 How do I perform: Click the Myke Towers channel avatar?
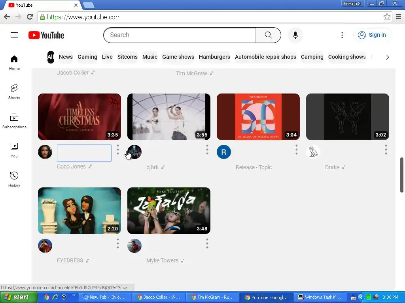coord(134,245)
